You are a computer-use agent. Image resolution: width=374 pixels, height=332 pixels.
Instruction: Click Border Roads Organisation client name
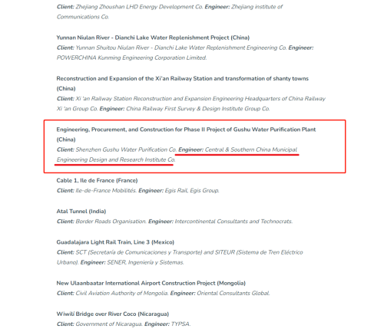point(111,222)
